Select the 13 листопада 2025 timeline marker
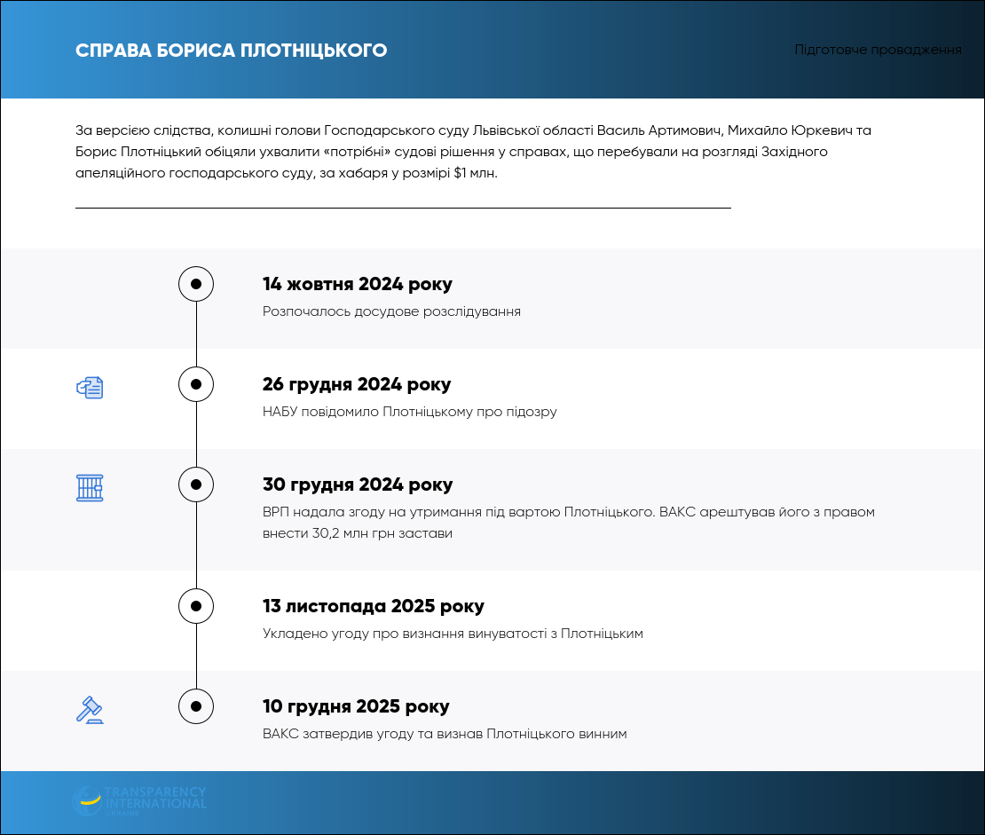 click(x=196, y=606)
